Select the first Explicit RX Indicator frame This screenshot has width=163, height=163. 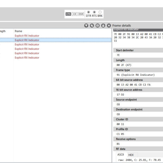(27, 36)
